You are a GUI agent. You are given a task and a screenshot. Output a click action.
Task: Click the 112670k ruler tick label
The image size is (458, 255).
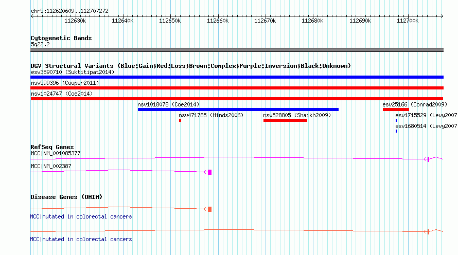click(x=265, y=21)
